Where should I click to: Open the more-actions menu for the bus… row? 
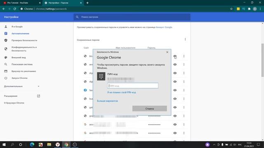click(x=184, y=99)
